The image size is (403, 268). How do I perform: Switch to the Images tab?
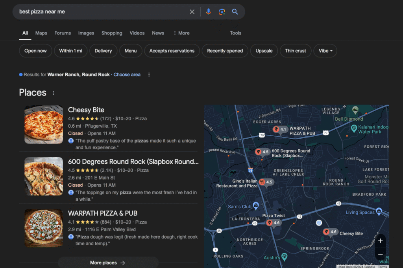tap(86, 33)
